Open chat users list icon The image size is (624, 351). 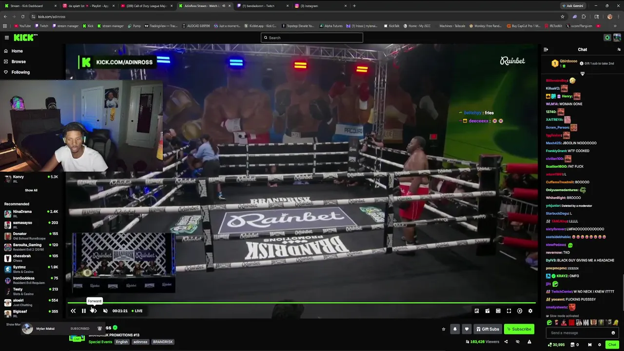[619, 49]
